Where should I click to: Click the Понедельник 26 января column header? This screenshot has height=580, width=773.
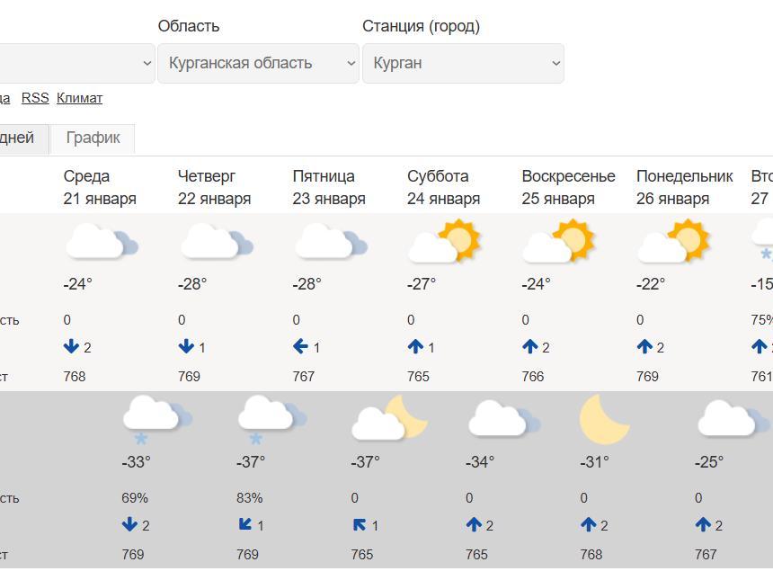pyautogui.click(x=684, y=187)
